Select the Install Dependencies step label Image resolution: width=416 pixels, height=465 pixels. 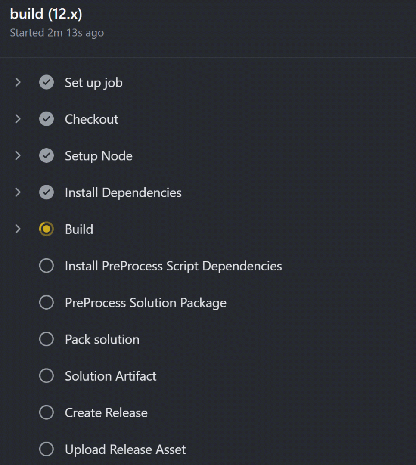(x=123, y=193)
